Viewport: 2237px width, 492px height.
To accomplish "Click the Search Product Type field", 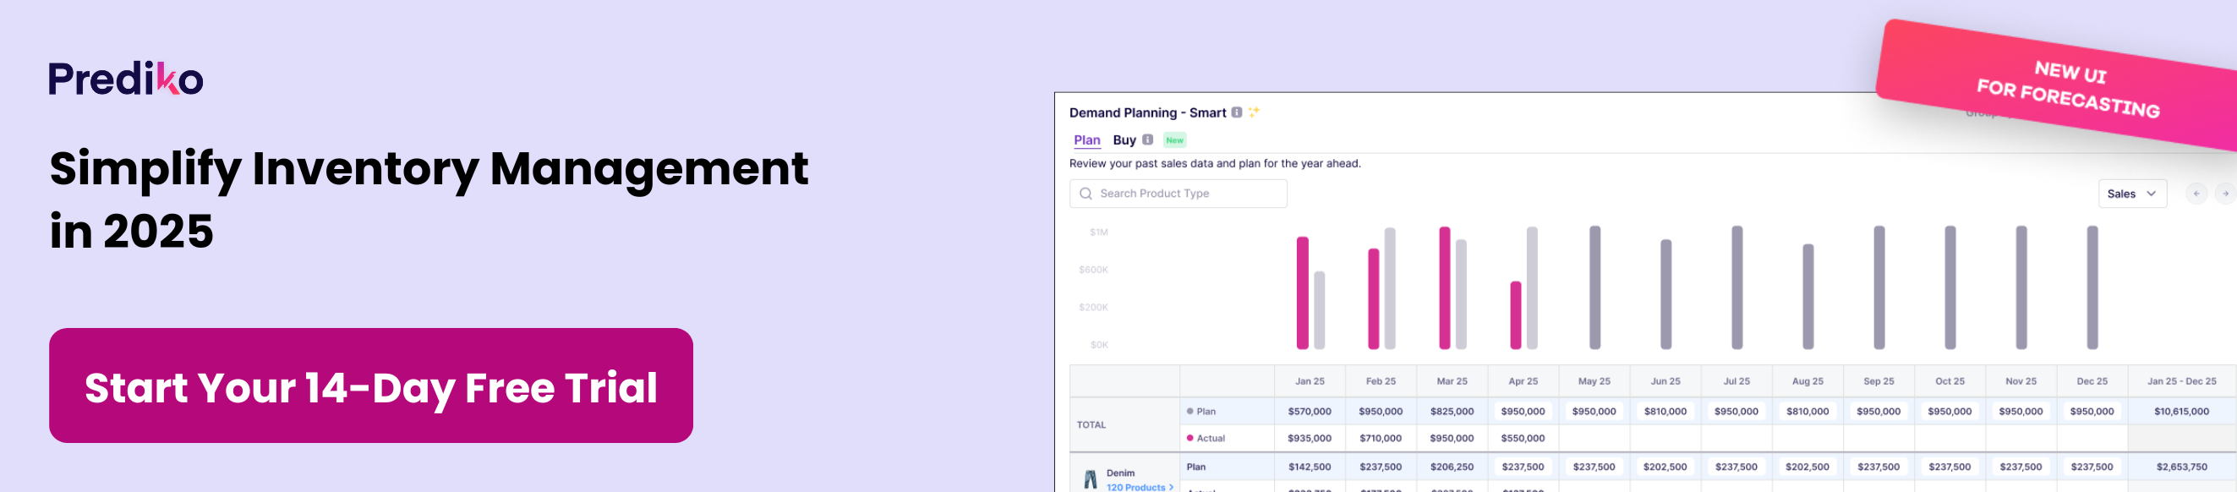I will tap(1178, 194).
